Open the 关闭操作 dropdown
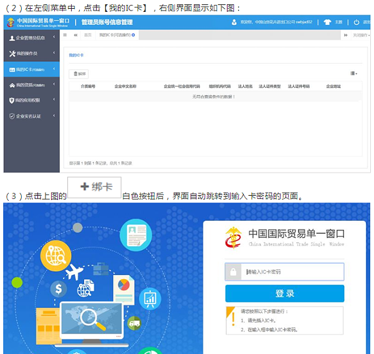 (360, 36)
